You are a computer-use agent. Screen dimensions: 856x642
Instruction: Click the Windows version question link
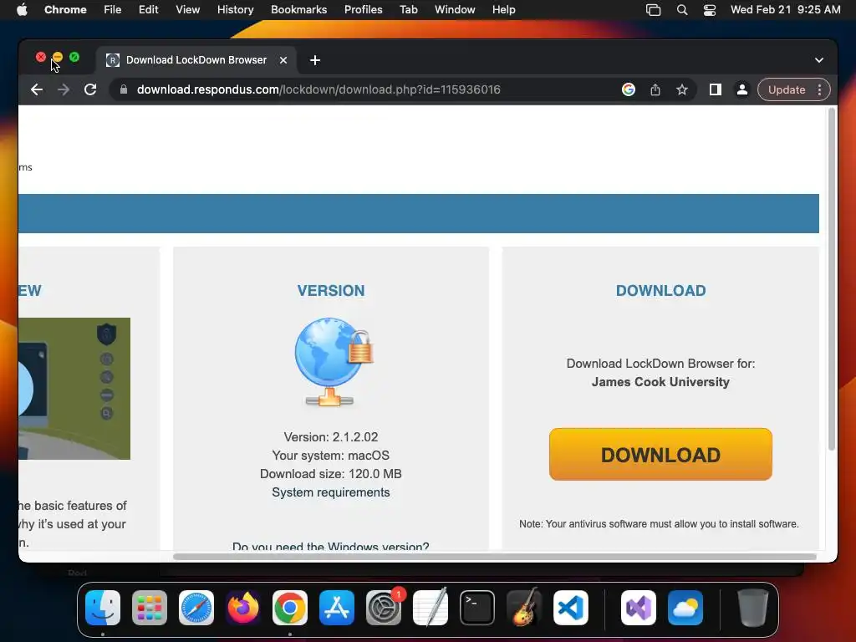(331, 545)
